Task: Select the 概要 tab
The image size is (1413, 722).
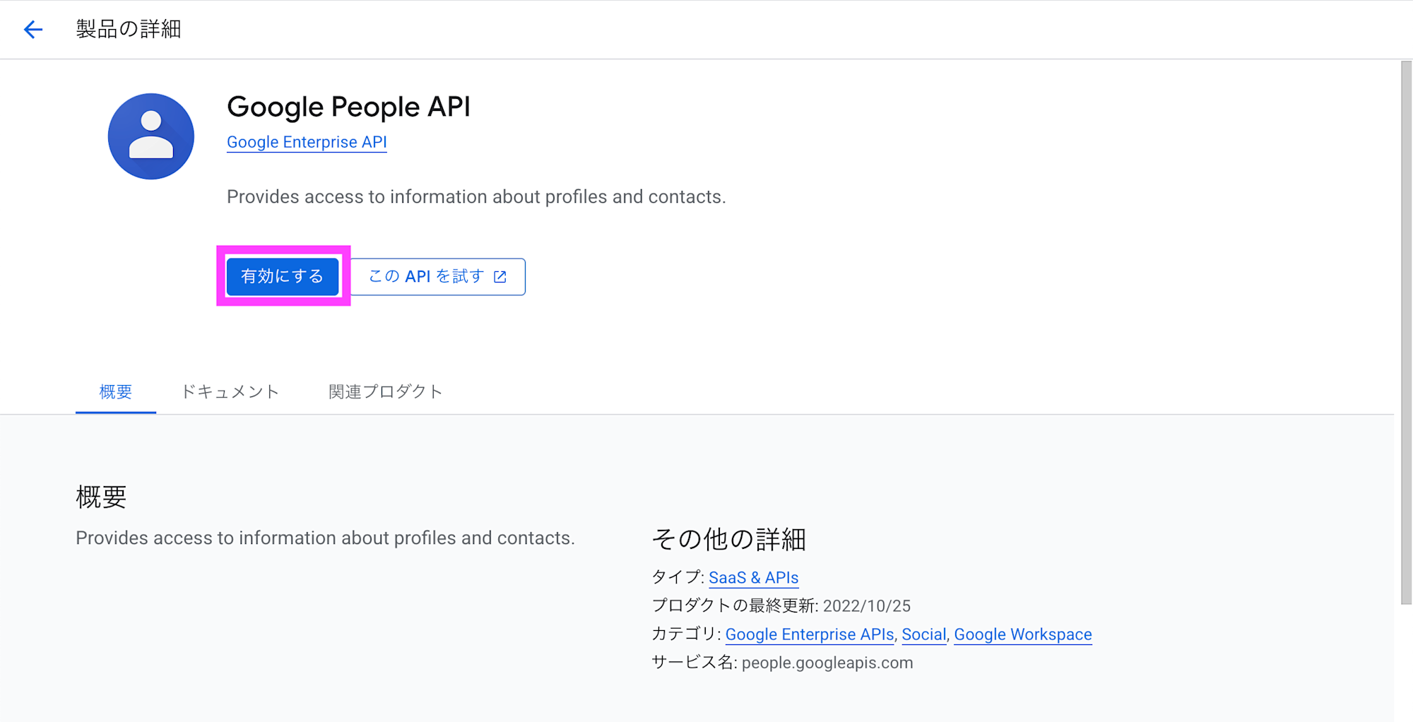Action: [x=116, y=391]
